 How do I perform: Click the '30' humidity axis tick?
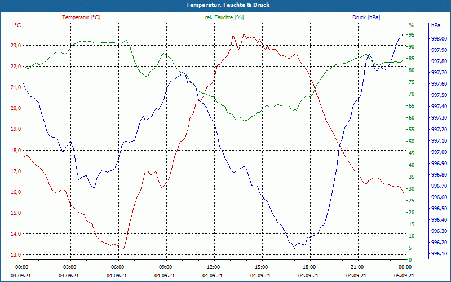click(412, 189)
